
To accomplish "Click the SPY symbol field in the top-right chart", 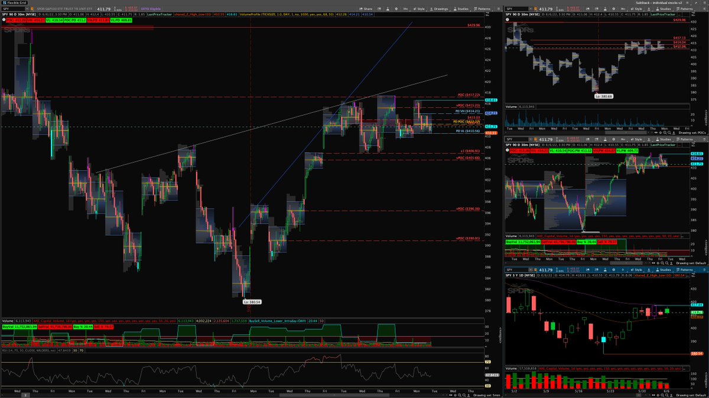I will point(516,9).
